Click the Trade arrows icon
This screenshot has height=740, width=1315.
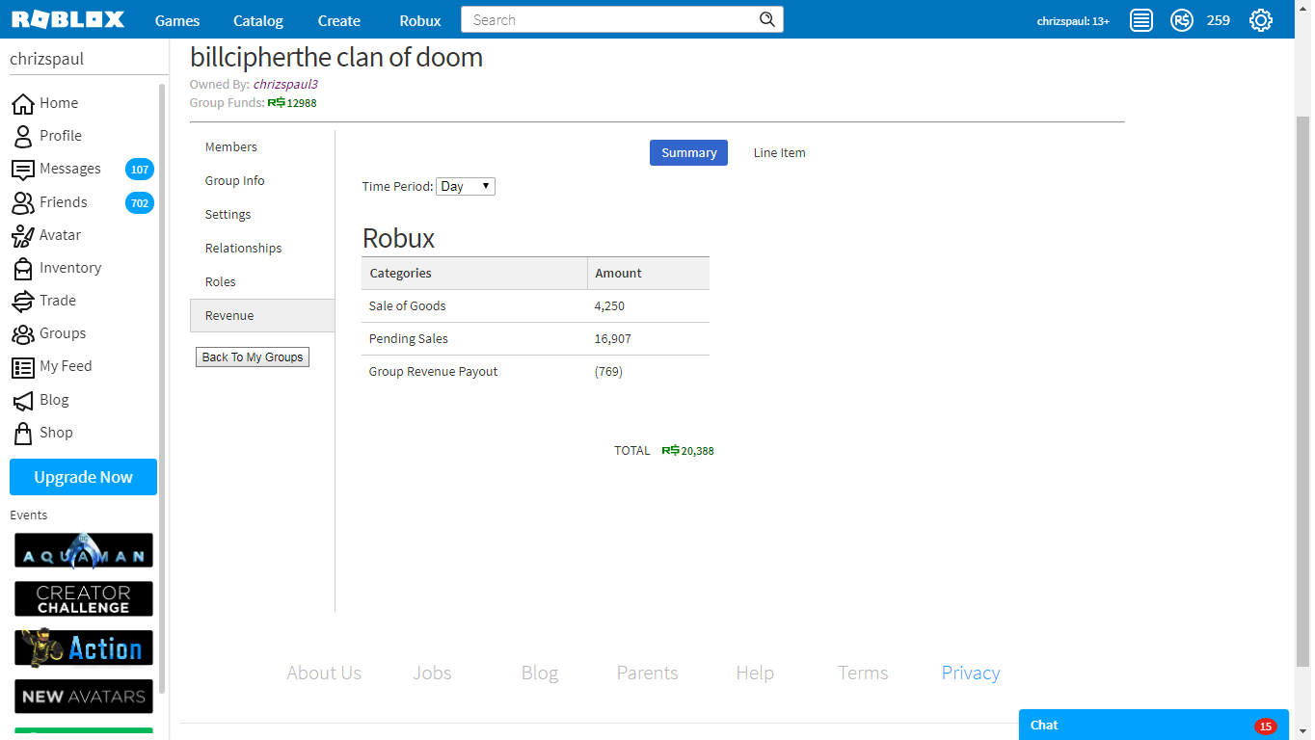(22, 301)
